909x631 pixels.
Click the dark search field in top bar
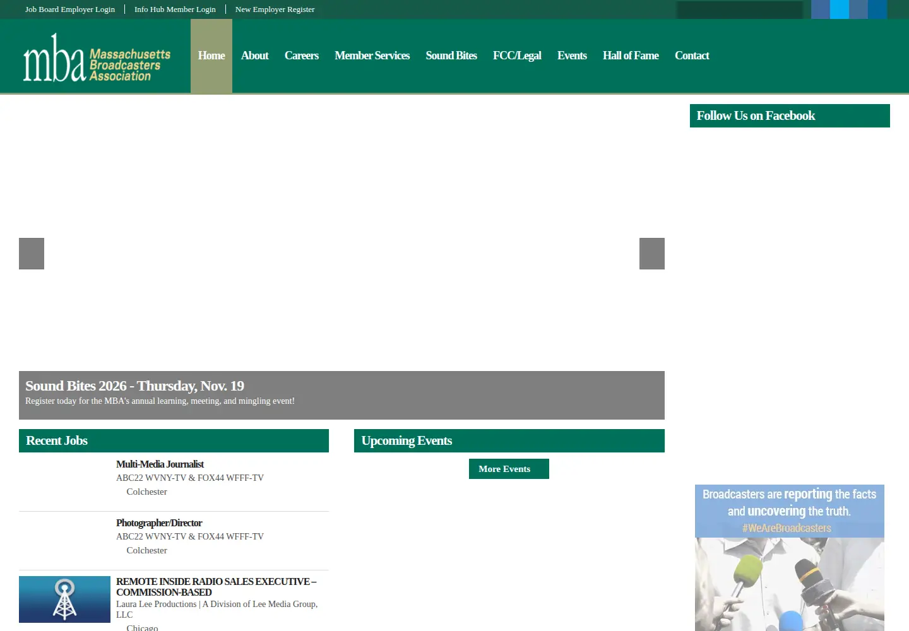click(740, 9)
